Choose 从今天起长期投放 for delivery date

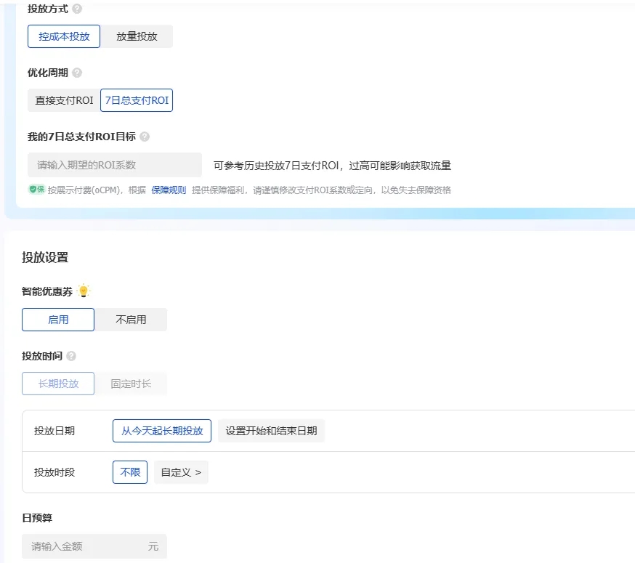(161, 430)
